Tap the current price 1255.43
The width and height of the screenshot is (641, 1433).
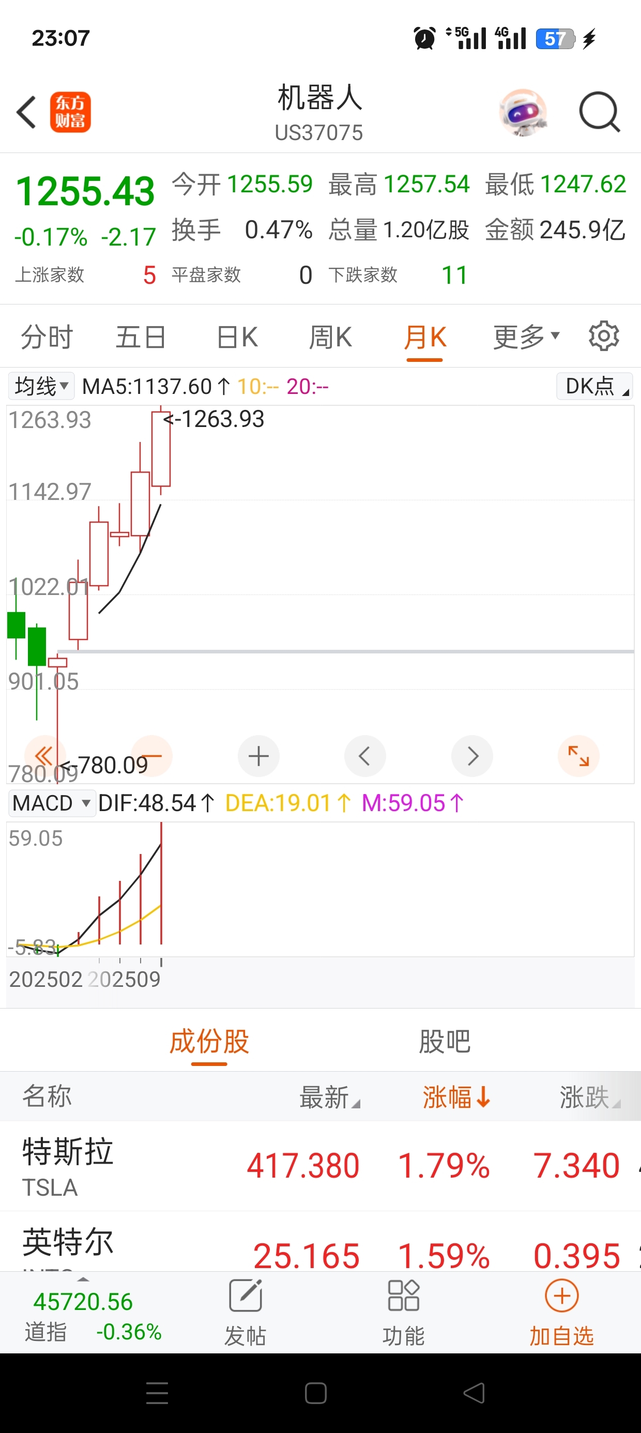85,191
